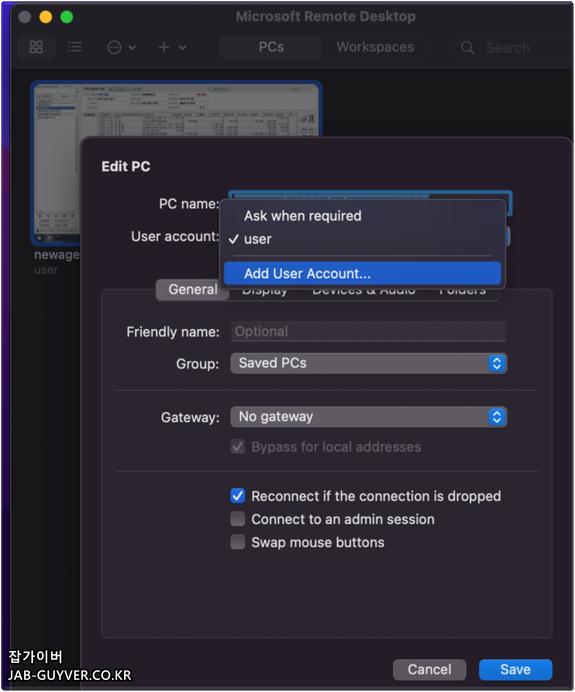Open the General tab
The image size is (575, 692).
click(x=193, y=290)
